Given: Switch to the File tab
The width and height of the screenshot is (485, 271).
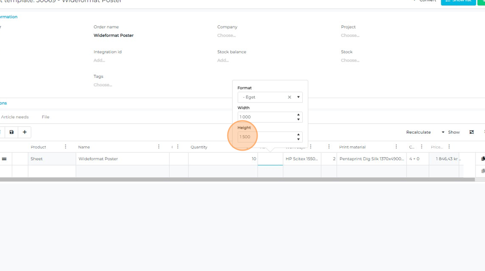Looking at the screenshot, I should pos(45,117).
